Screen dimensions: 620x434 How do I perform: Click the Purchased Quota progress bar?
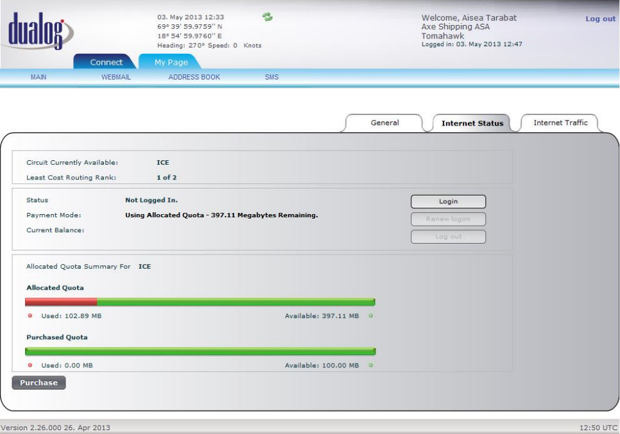point(200,351)
